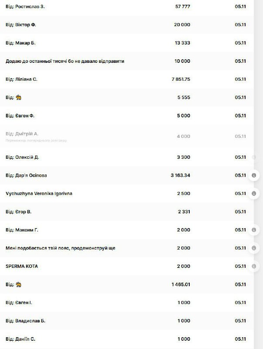The height and width of the screenshot is (349, 263).
Task: Click info icon beside Дар'я Осіпова row
Action: point(254,175)
